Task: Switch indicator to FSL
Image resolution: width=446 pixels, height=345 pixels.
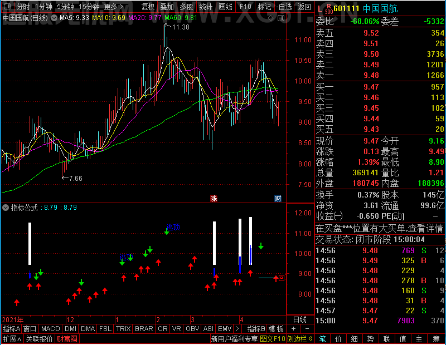Action: [105, 328]
